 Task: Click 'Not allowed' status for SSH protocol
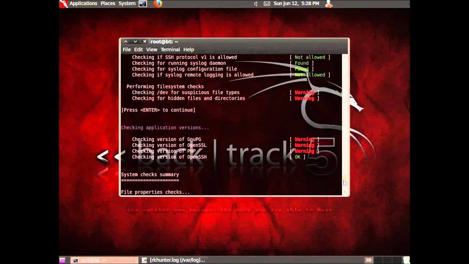310,57
